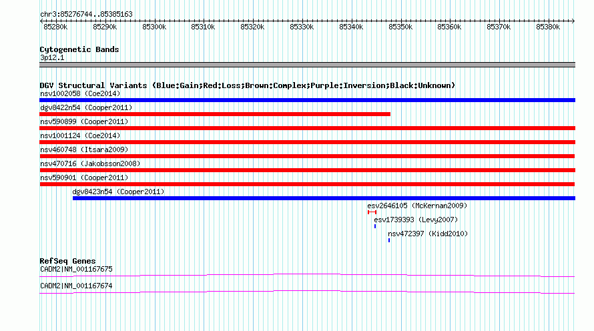
Task: Click the 85340k ruler label
Action: [351, 27]
